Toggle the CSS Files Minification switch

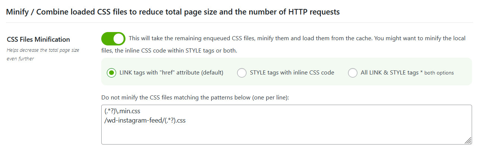click(x=113, y=39)
